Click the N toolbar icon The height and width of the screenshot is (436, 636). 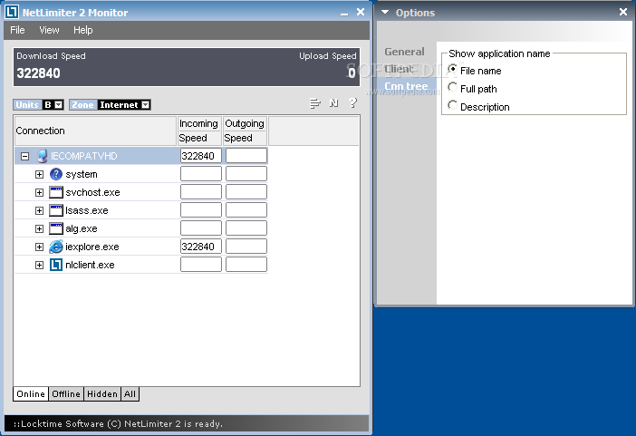tap(333, 103)
